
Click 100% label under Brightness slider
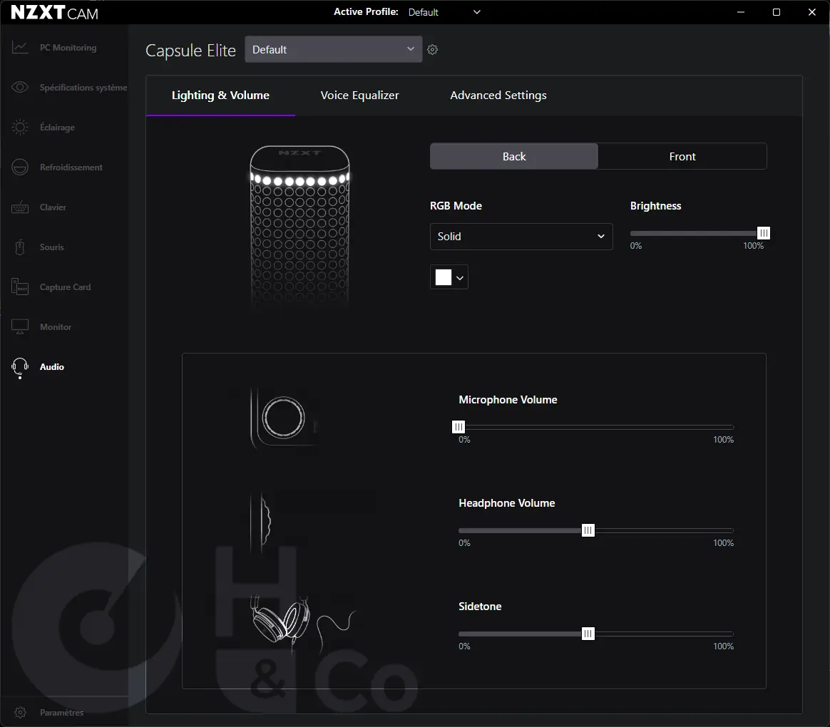pyautogui.click(x=753, y=246)
